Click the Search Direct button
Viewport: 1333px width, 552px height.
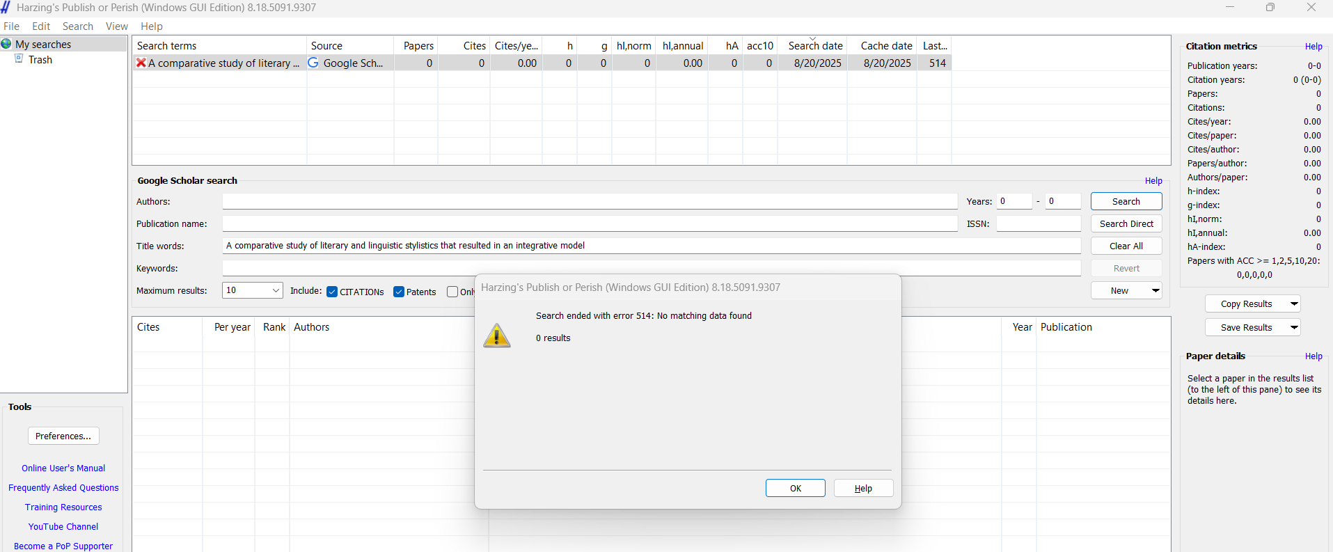tap(1126, 223)
